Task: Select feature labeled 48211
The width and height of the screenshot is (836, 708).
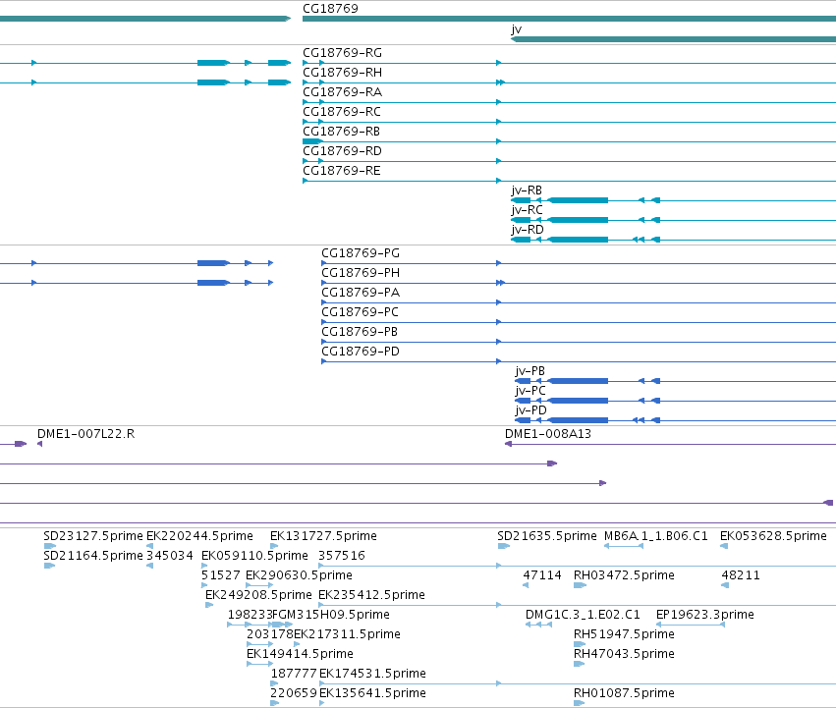Action: pyautogui.click(x=741, y=575)
